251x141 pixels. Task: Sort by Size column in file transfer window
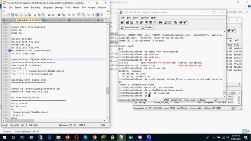tap(230, 45)
